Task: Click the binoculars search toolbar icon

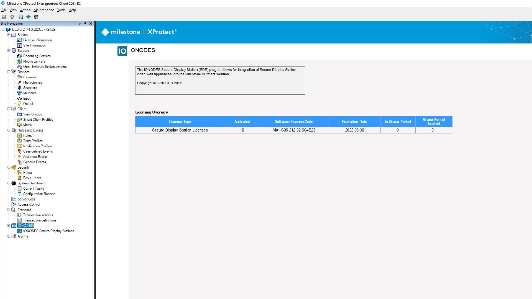Action: (36, 17)
